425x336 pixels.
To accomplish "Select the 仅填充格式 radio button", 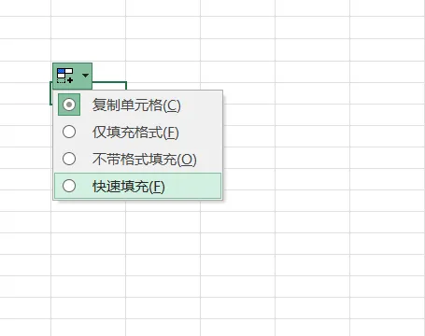I will click(69, 132).
